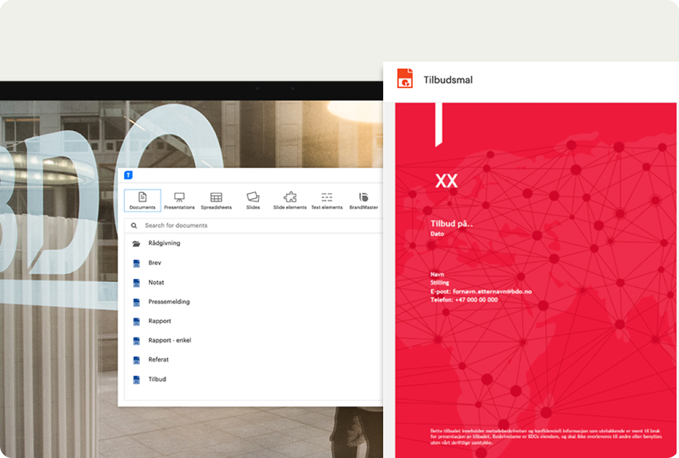Expand the Rådgivning folder

point(164,243)
